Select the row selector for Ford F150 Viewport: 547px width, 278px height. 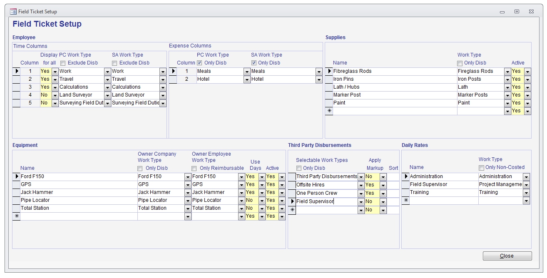click(x=17, y=176)
